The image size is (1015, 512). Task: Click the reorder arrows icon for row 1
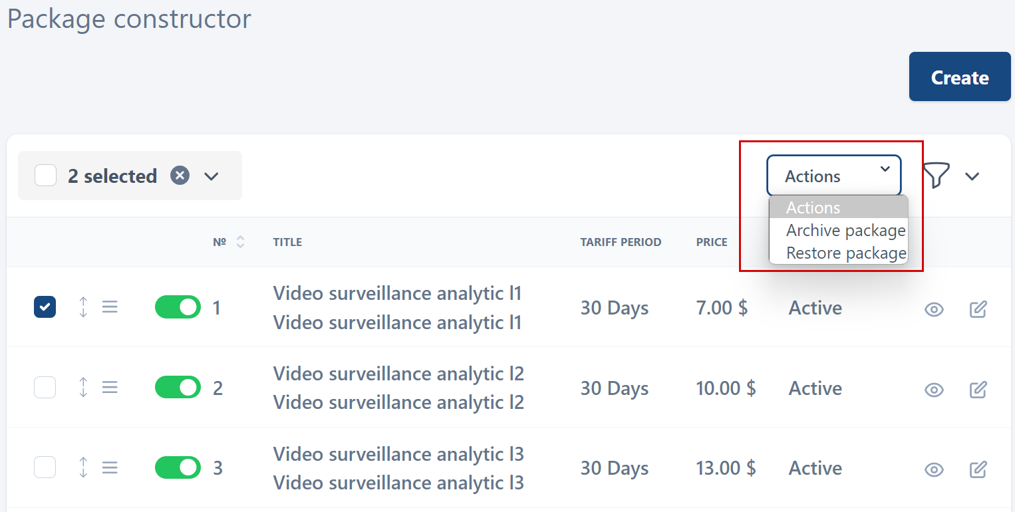83,307
